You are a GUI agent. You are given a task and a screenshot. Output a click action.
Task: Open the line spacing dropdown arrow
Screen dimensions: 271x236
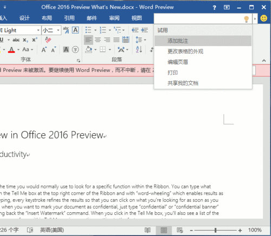[145, 40]
